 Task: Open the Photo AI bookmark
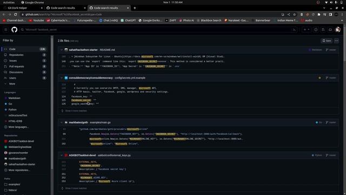pyautogui.click(x=187, y=21)
